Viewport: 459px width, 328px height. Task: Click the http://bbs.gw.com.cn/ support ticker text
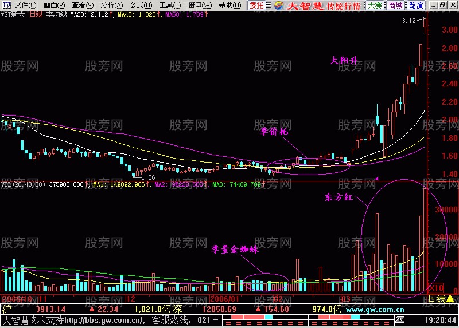[104, 321]
